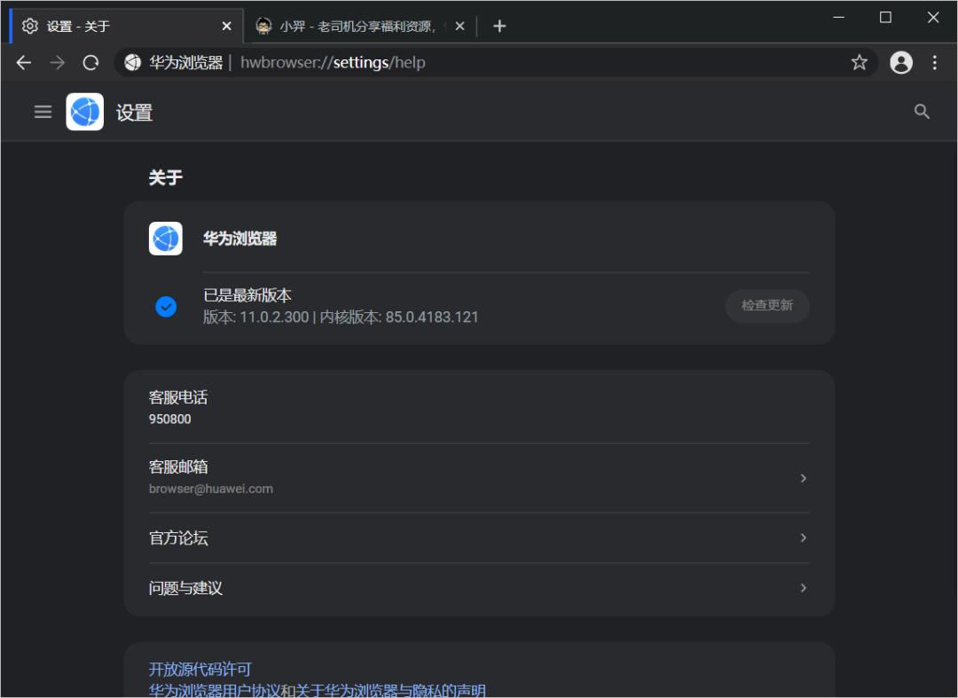Click inside the address bar

444,62
